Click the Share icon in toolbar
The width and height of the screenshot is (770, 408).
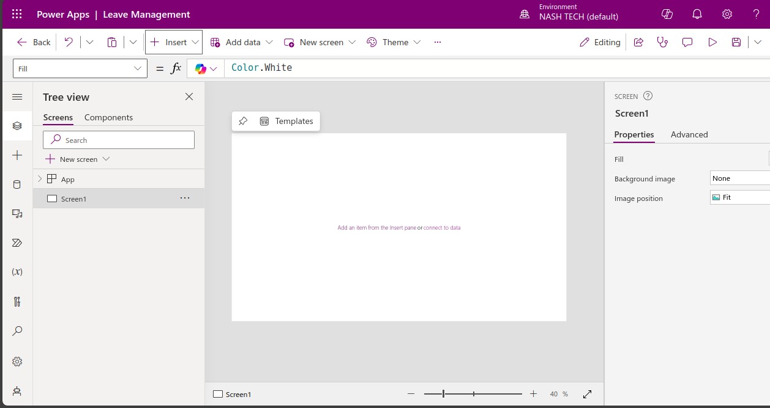(638, 42)
